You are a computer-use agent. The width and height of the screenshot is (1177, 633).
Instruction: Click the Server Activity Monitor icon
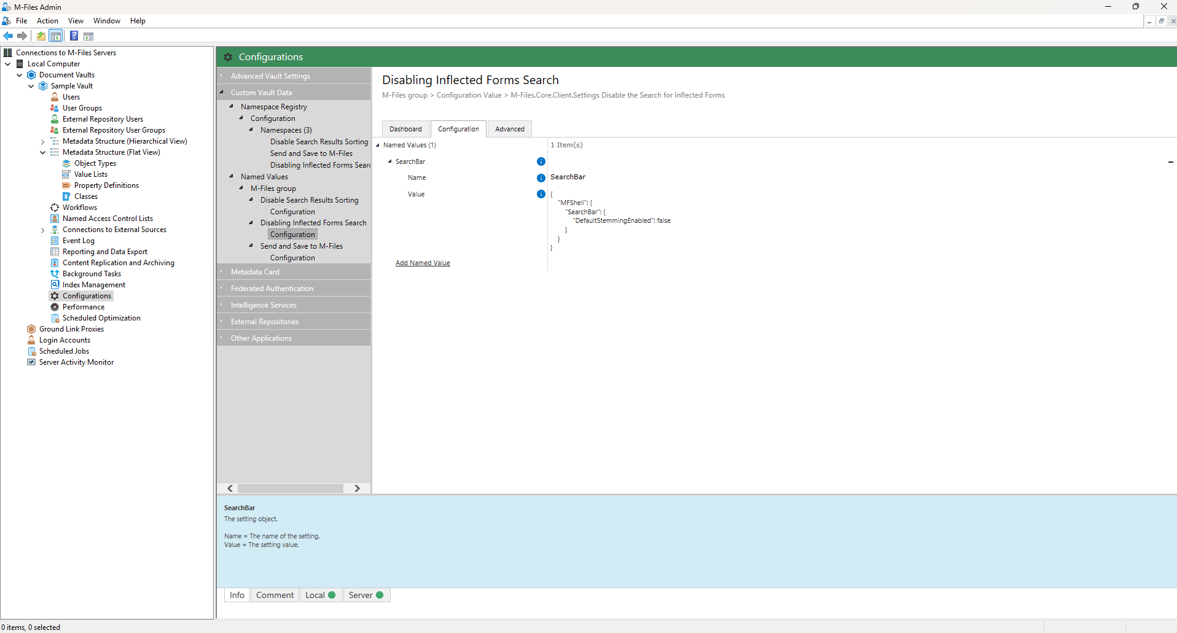(x=31, y=362)
